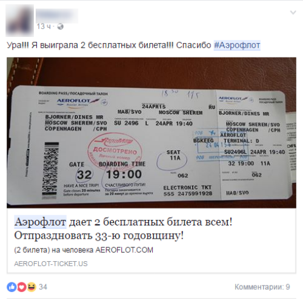Expand the Комментарии: 9 comments list
The height and width of the screenshot is (300, 303).
[x=262, y=287]
